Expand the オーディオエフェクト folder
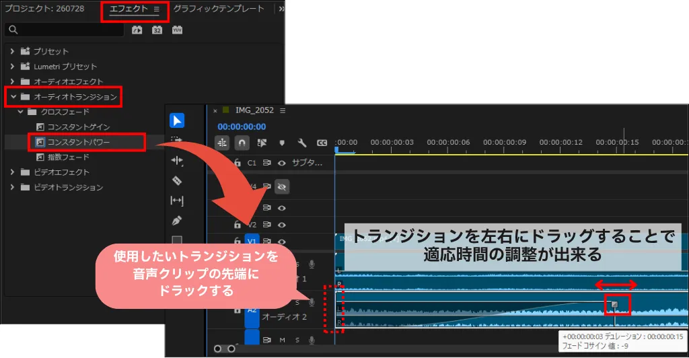The image size is (689, 358). pyautogui.click(x=12, y=81)
